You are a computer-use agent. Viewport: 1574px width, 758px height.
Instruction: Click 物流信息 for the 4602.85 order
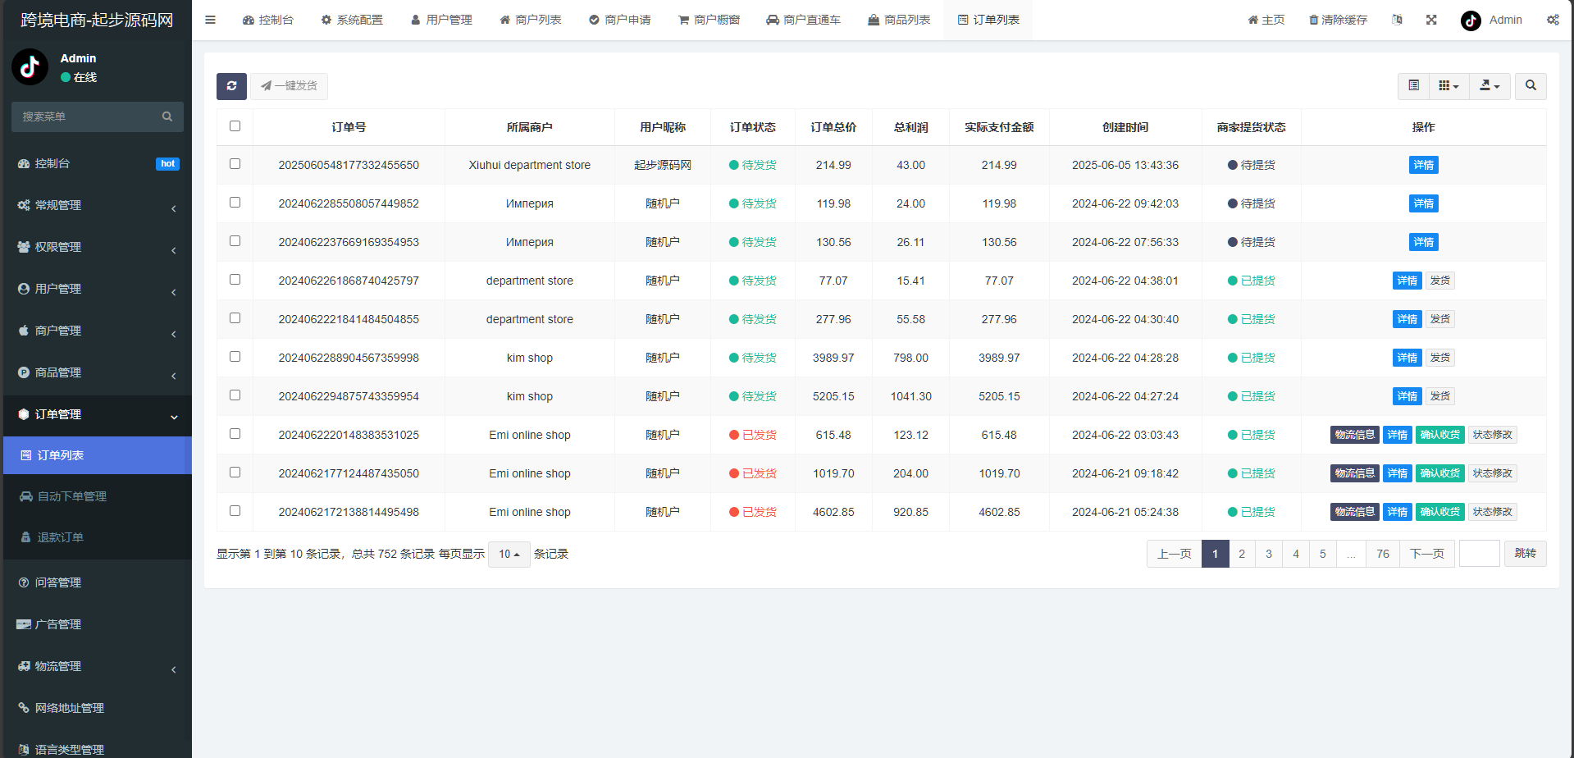(1354, 512)
